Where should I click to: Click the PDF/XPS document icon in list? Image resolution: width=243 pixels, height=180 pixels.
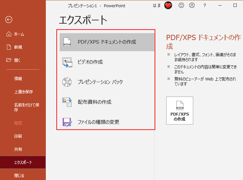click(x=67, y=42)
